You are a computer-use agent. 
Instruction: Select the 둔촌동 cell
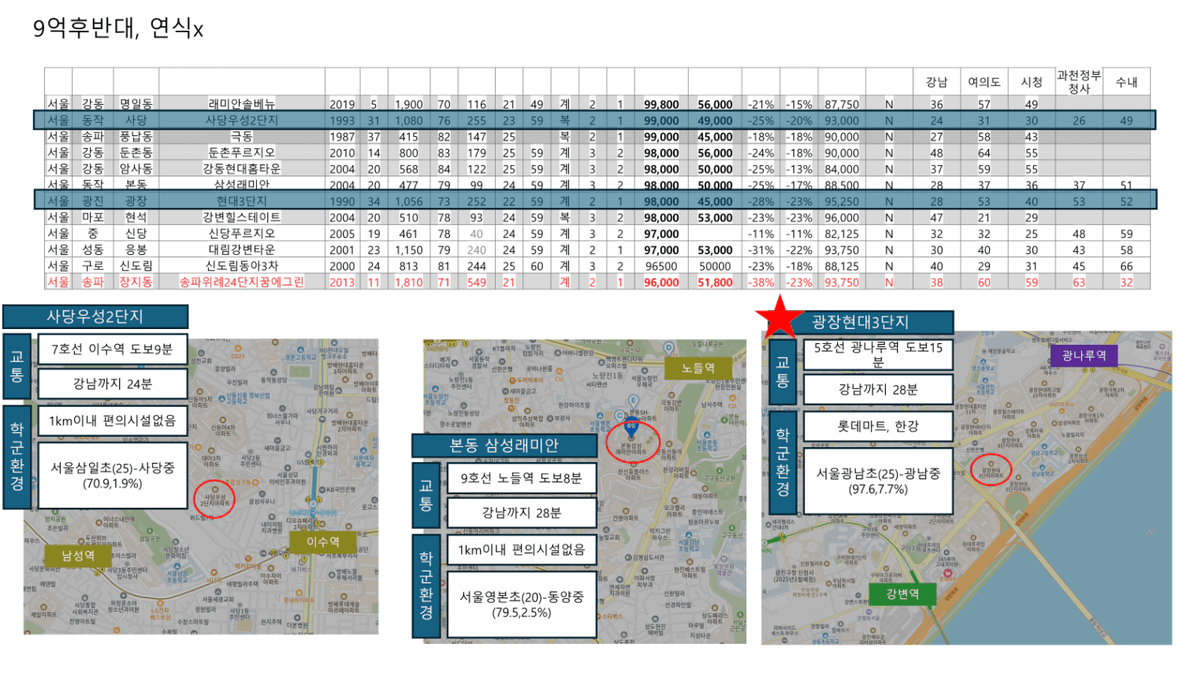click(136, 153)
